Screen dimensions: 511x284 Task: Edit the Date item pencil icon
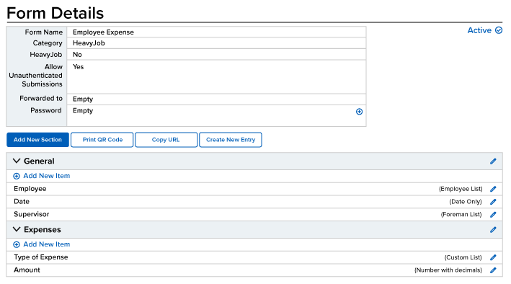pyautogui.click(x=493, y=202)
